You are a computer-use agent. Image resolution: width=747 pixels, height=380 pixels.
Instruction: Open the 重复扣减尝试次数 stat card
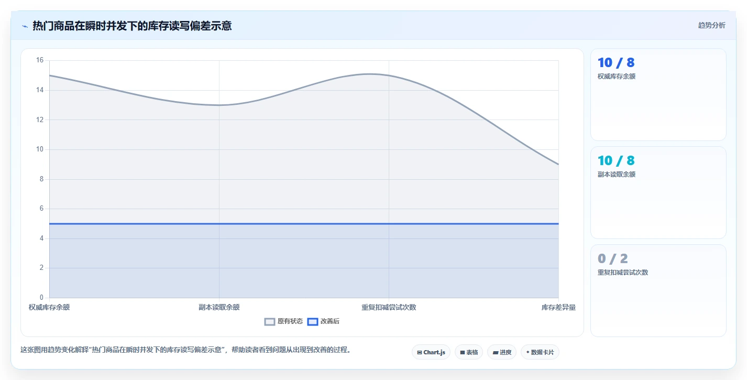658,290
